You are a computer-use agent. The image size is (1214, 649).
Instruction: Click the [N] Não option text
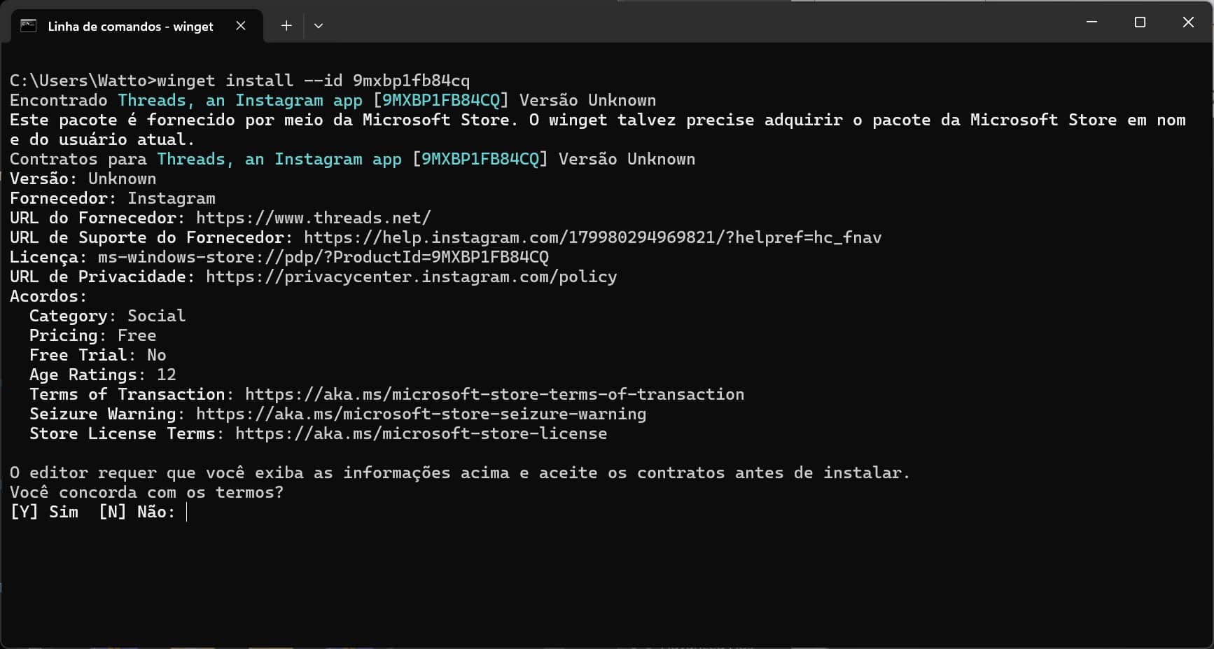click(137, 512)
